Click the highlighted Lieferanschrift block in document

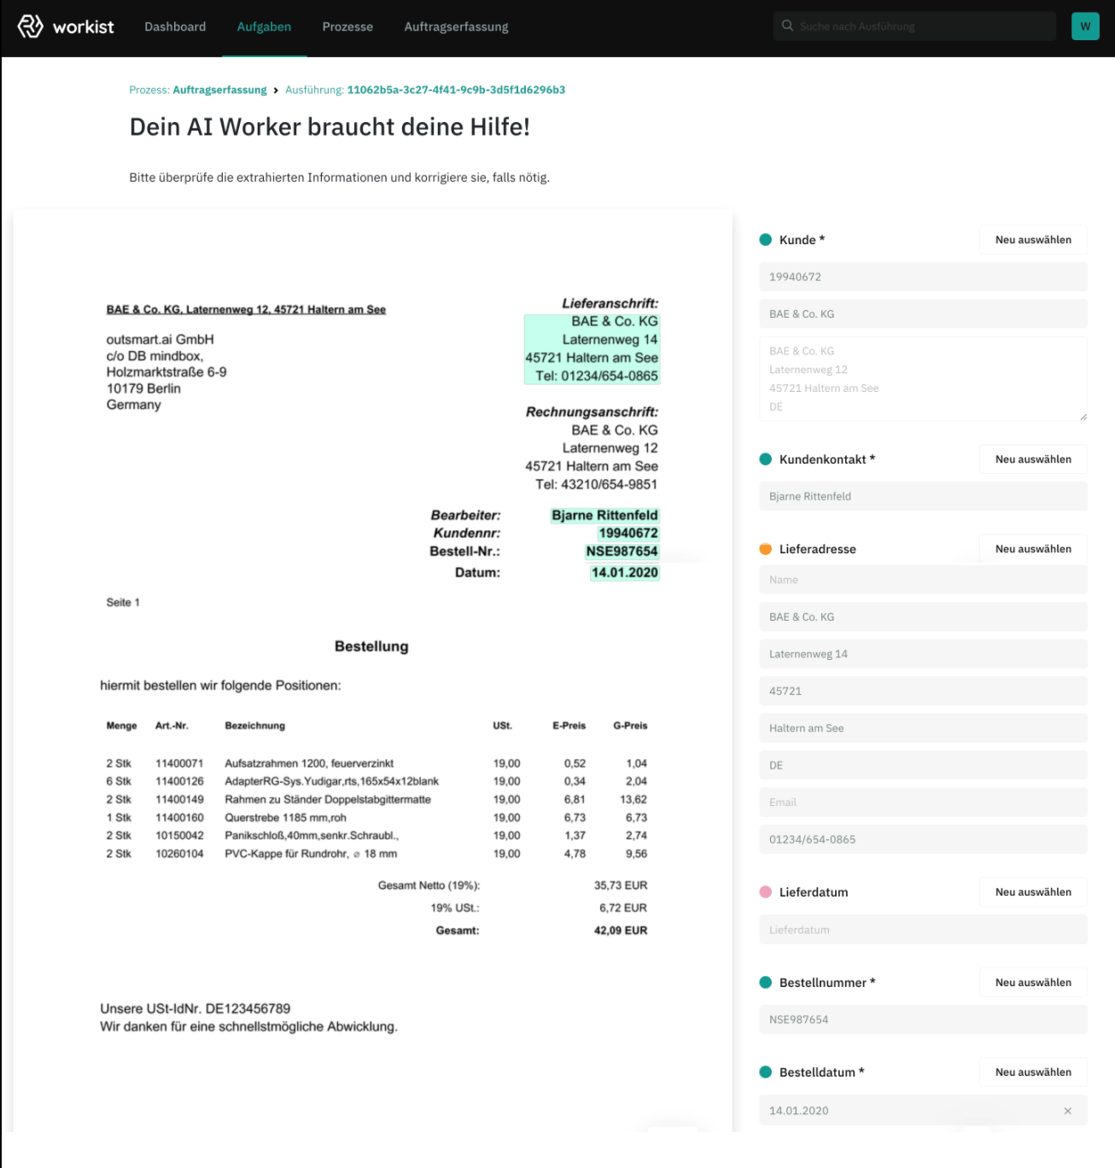pos(592,349)
